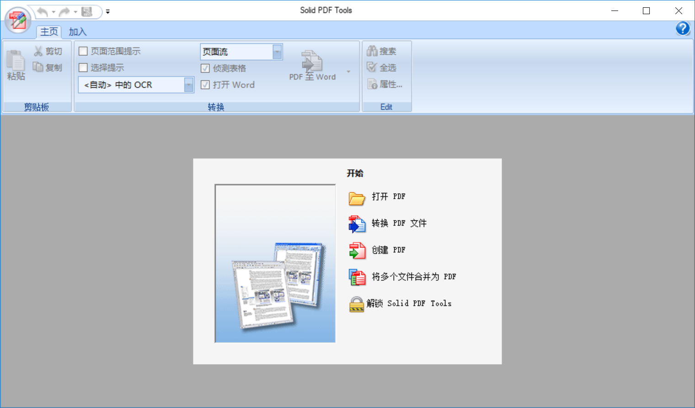This screenshot has height=408, width=695.
Task: Minimize the Solid PDF Tools window
Action: coord(615,11)
